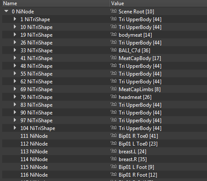Expand the 69 NiTriShape node
The width and height of the screenshot is (207, 181).
coord(15,89)
